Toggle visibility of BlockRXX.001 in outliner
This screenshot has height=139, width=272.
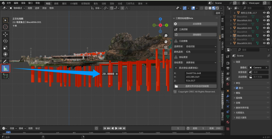click(264, 43)
